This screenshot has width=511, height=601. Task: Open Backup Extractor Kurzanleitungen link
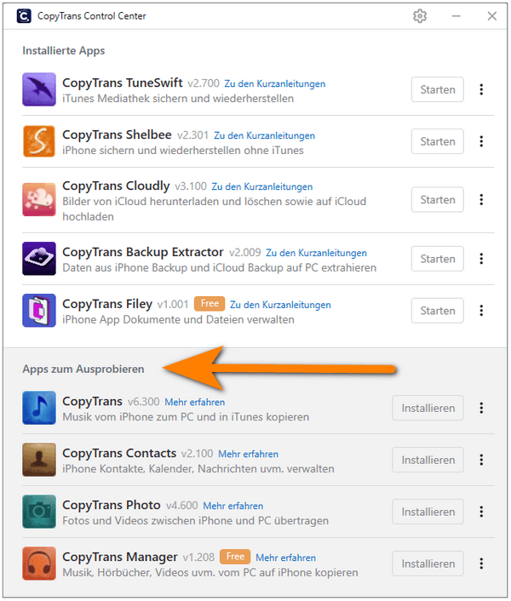[x=316, y=253]
